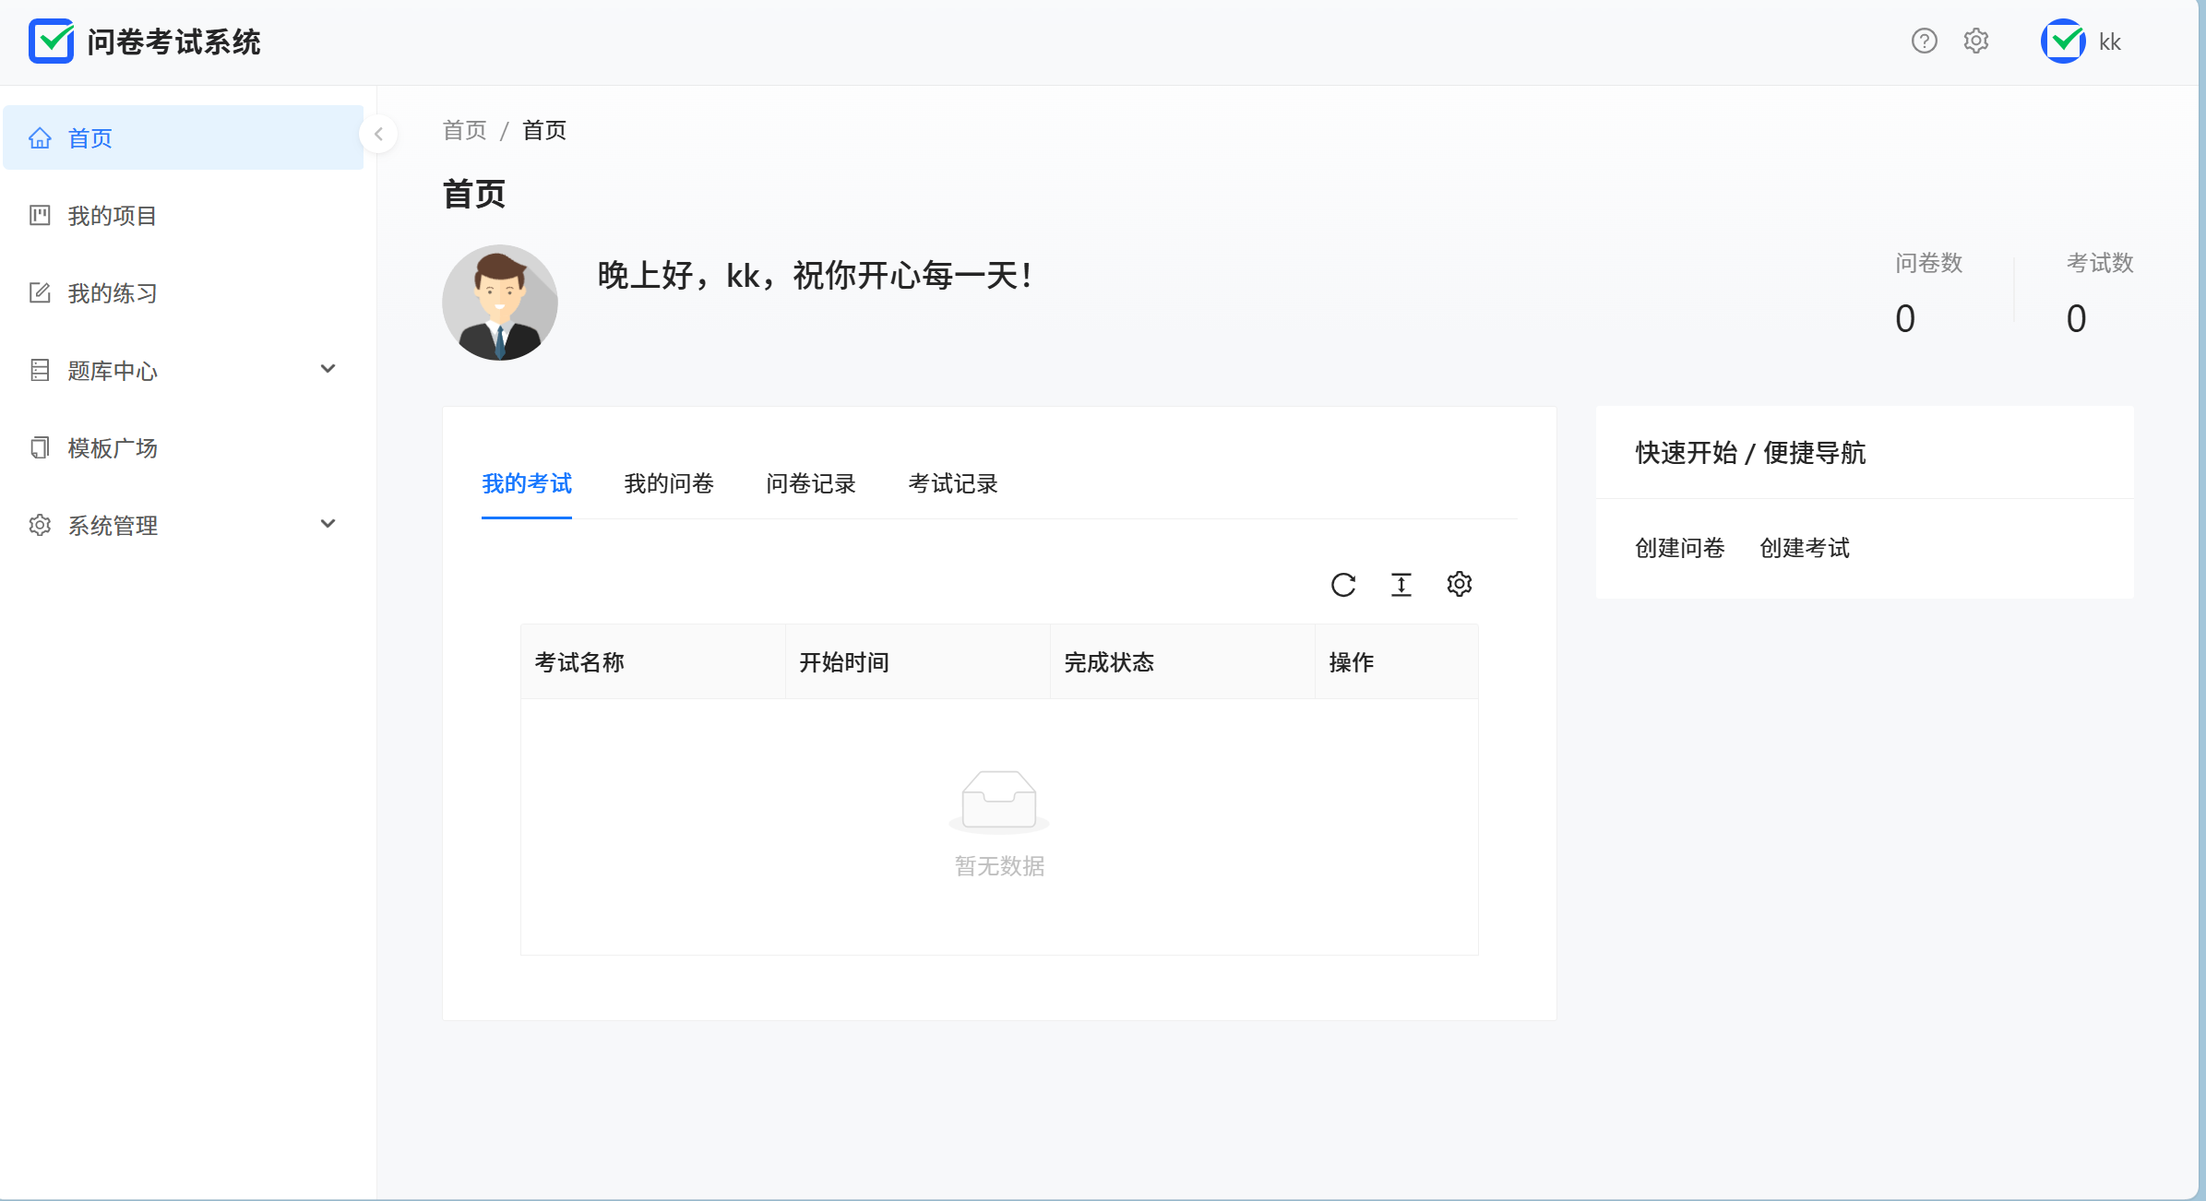
Task: Click the 我的项目 sidebar icon
Action: point(40,216)
